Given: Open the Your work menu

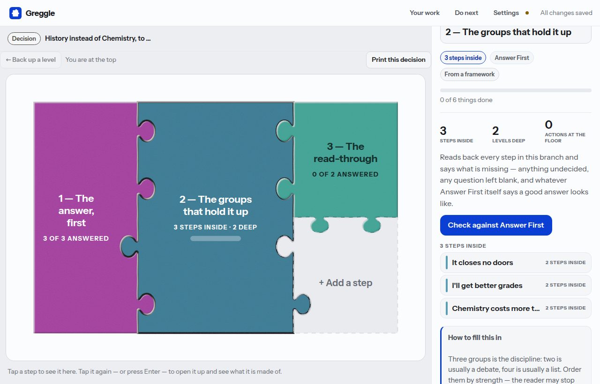Looking at the screenshot, I should pos(425,13).
